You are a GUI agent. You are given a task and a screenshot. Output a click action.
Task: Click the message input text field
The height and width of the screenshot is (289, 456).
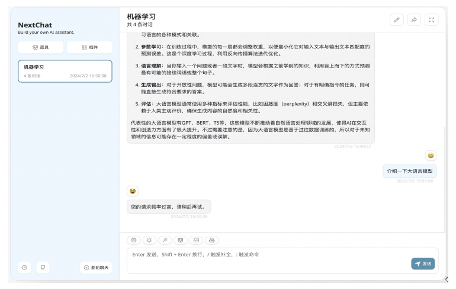pos(266,259)
